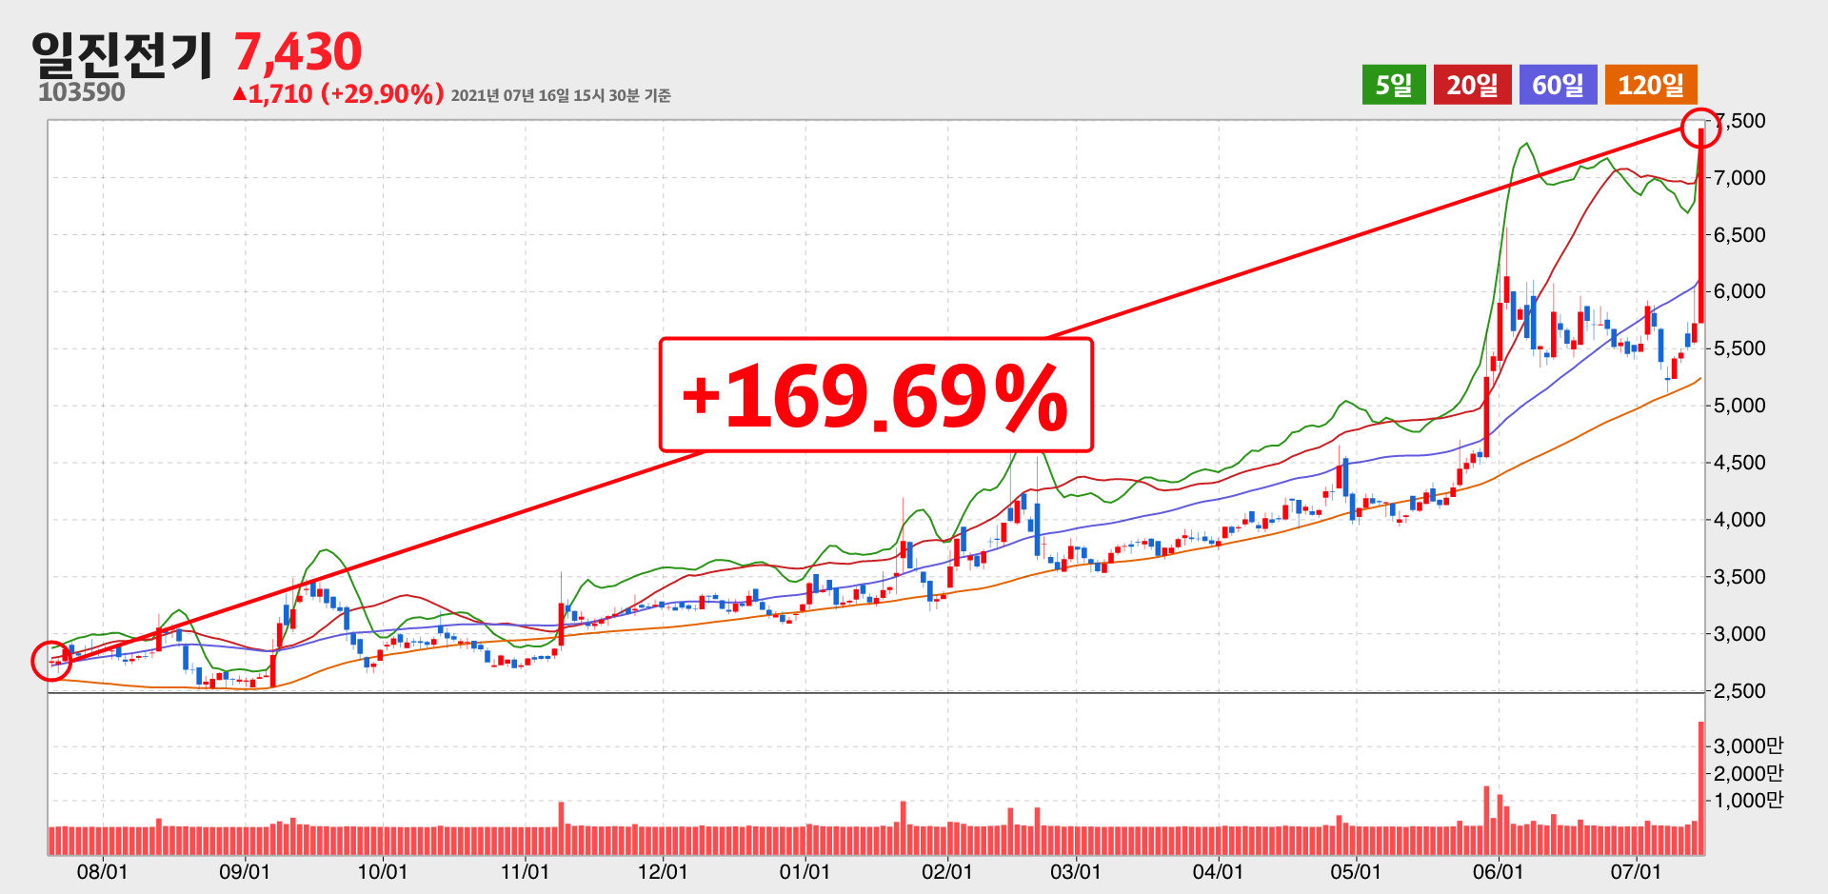The height and width of the screenshot is (894, 1828).
Task: Click the 5,500 price axis label
Action: point(1739,348)
